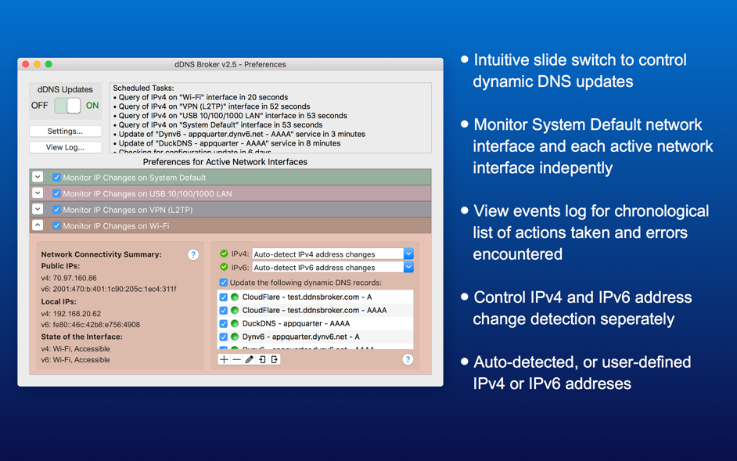
Task: Expand the VPN (L2TP) interface section
Action: coord(38,209)
